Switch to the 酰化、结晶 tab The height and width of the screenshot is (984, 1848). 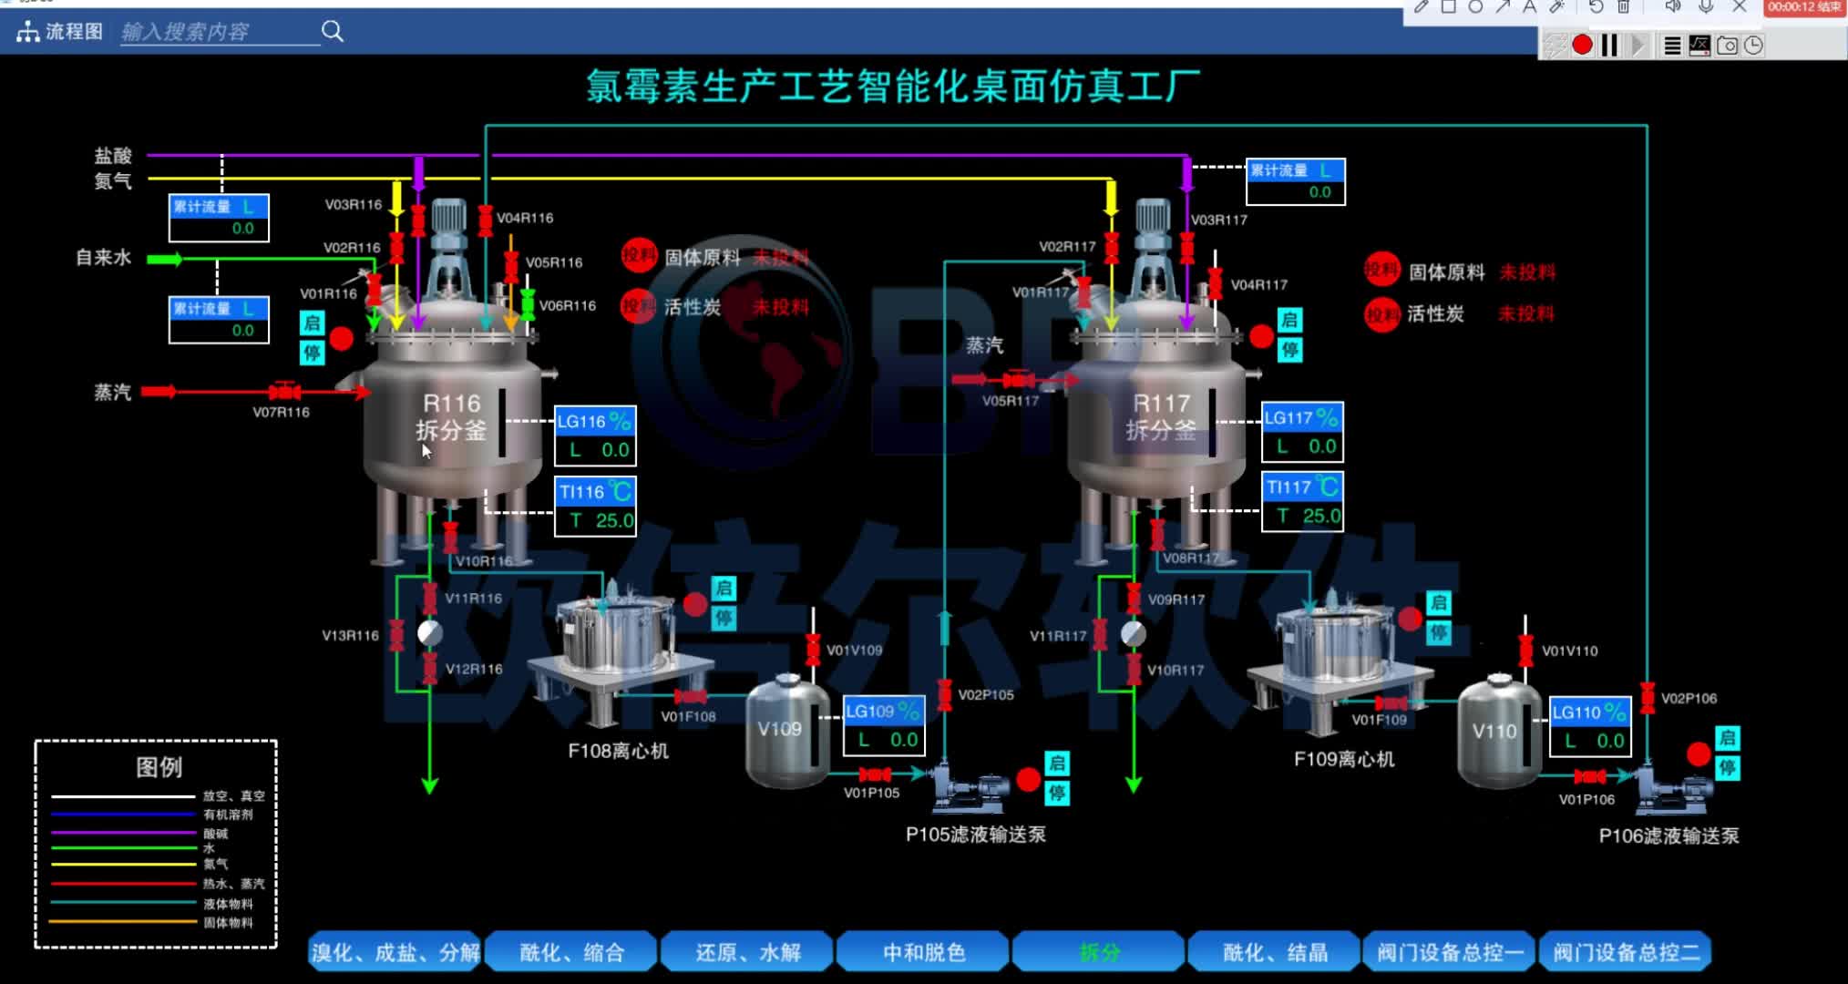click(1274, 951)
